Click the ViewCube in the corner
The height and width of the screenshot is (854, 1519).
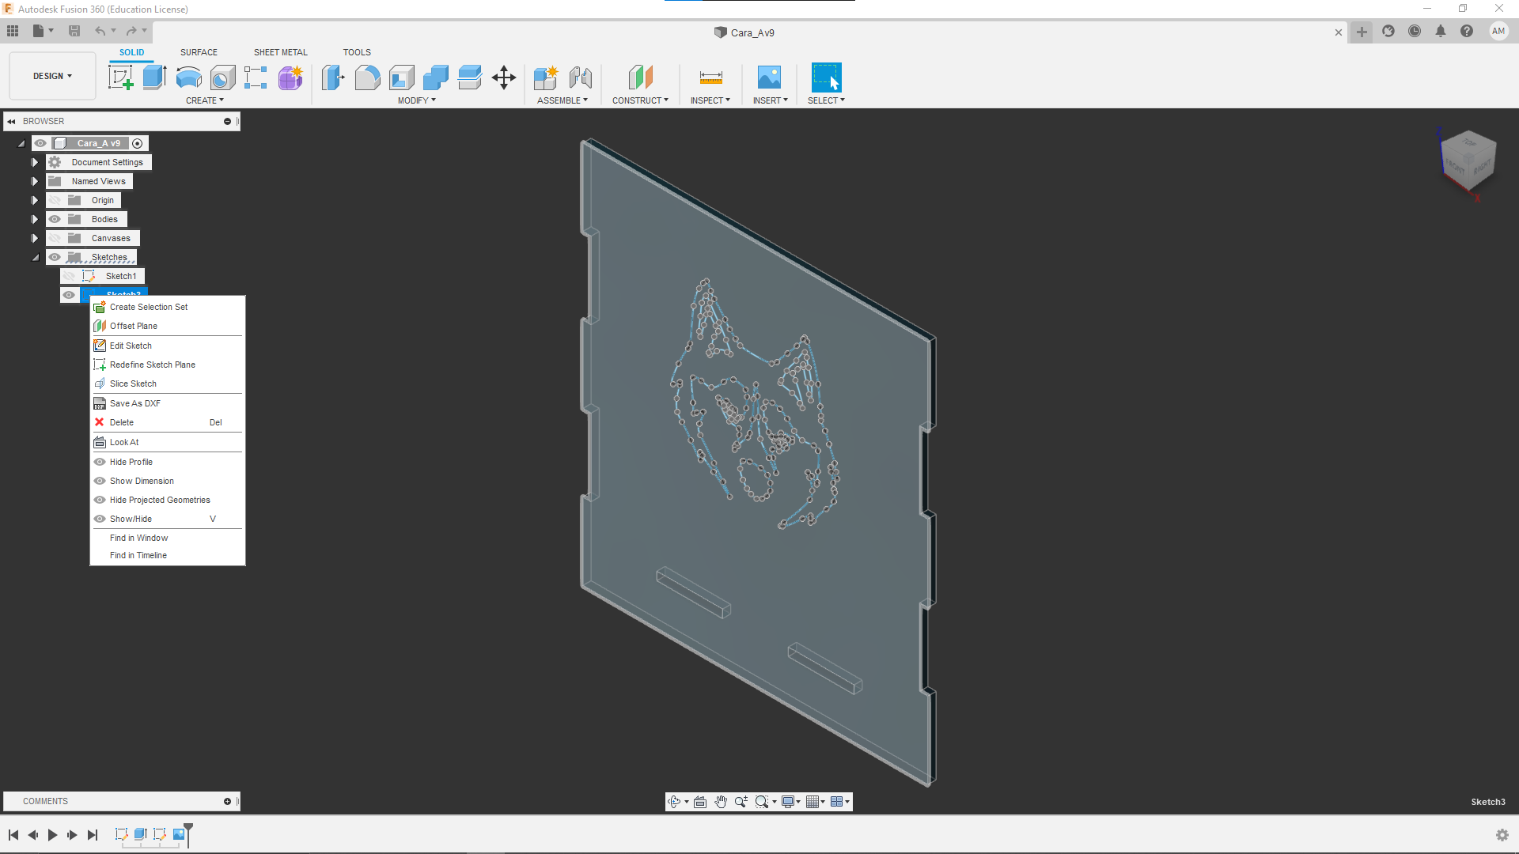coord(1468,161)
